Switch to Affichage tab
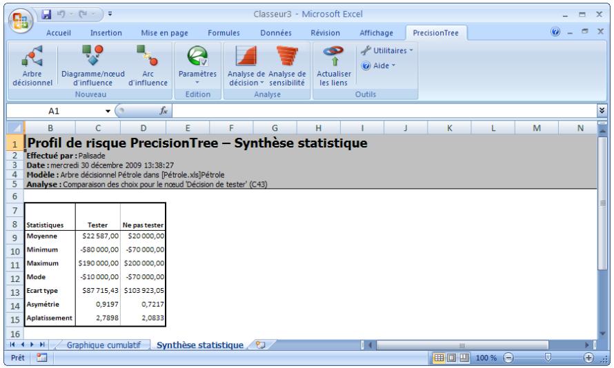 click(376, 33)
